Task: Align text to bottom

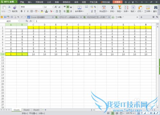Action: [71, 7]
